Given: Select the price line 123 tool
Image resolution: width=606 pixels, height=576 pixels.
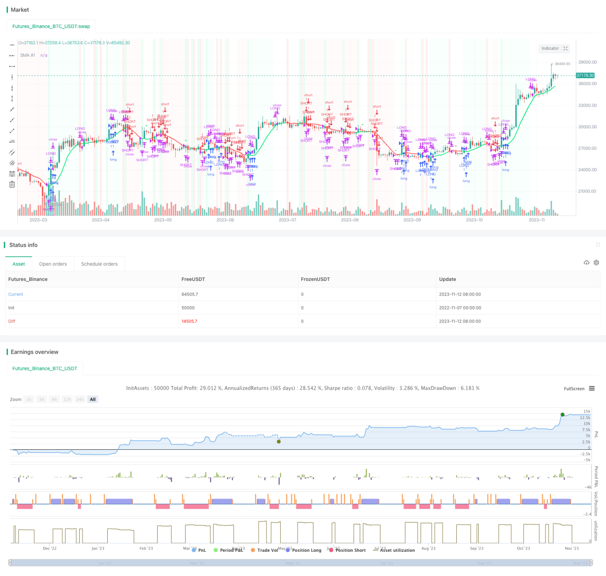Looking at the screenshot, I should 12,141.
